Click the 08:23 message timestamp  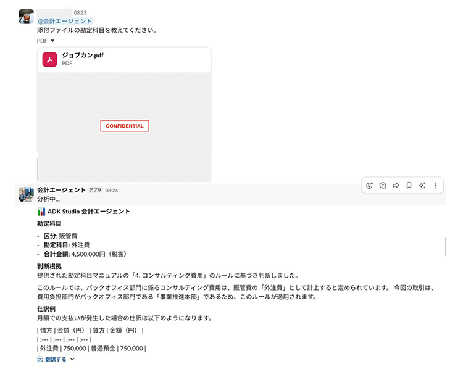click(80, 13)
